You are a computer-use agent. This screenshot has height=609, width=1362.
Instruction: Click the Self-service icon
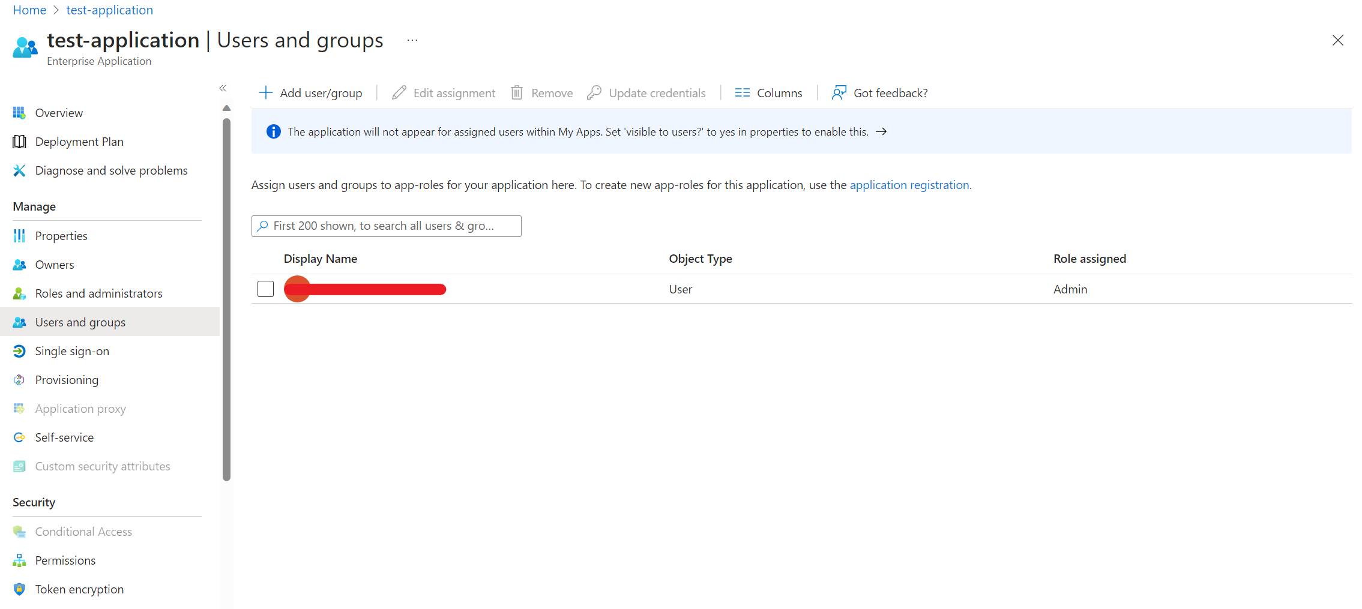19,437
